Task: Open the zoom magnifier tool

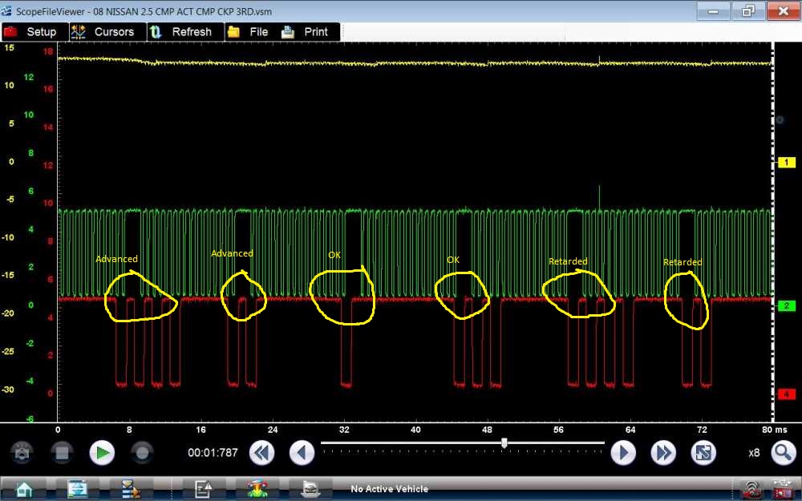Action: (x=783, y=453)
